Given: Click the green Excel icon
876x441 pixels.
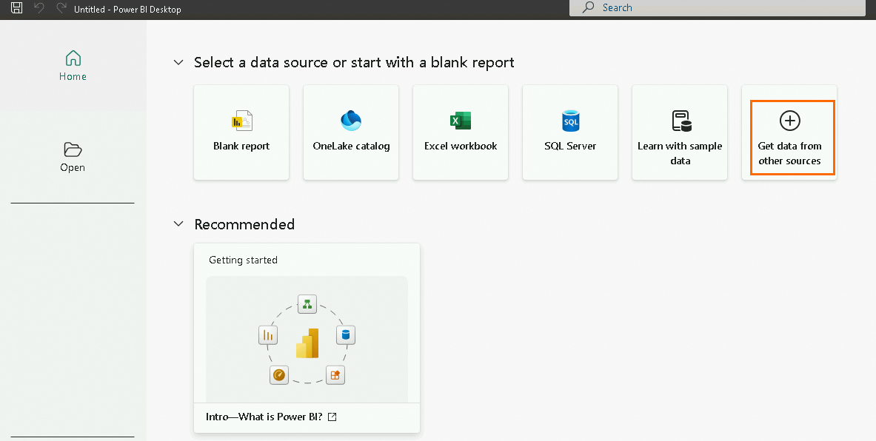Looking at the screenshot, I should pos(461,121).
